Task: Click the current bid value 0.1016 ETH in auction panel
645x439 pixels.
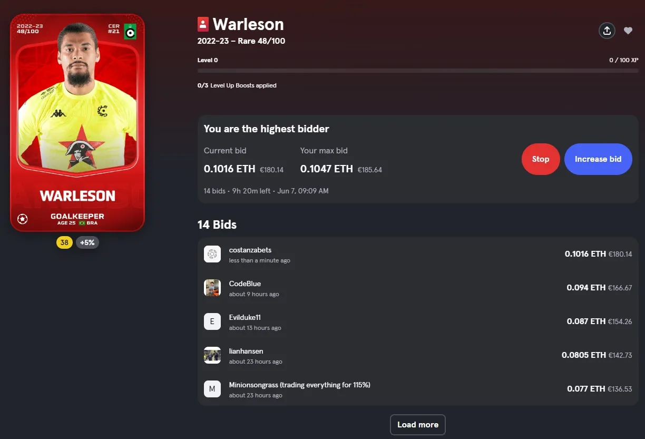Action: pos(230,169)
